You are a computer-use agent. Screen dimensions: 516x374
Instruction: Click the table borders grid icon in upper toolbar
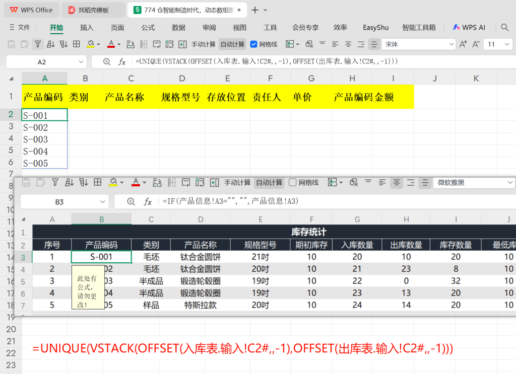pos(77,44)
